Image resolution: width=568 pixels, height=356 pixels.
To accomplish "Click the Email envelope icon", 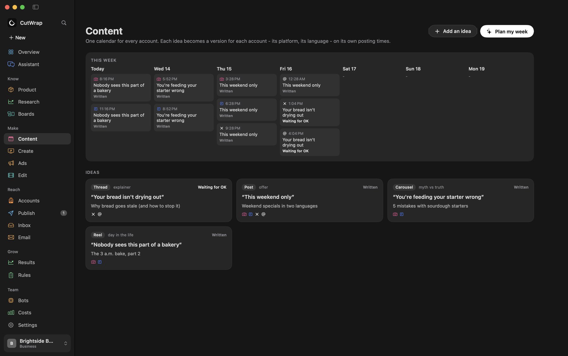I will pyautogui.click(x=11, y=237).
